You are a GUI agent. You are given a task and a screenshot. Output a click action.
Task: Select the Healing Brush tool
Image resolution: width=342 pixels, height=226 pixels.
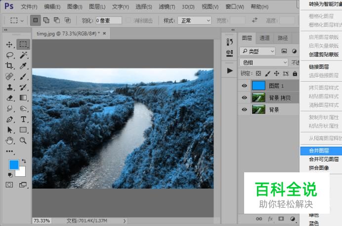tap(9, 76)
